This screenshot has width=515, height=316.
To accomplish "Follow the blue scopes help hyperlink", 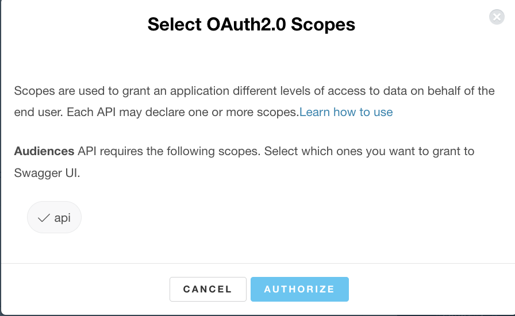I will coord(346,112).
